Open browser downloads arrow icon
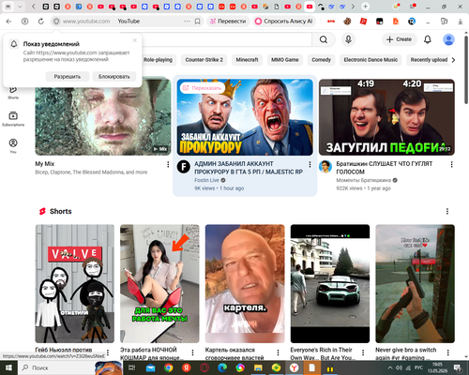The width and height of the screenshot is (469, 375). click(x=461, y=22)
